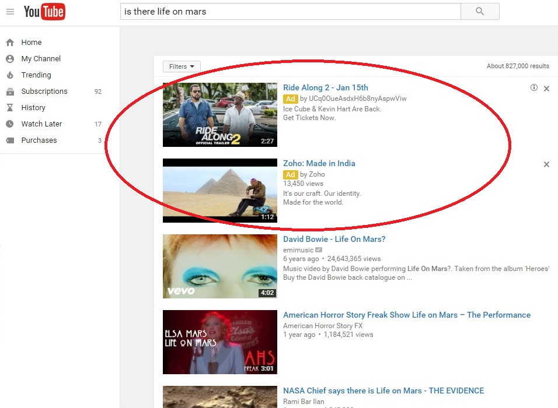Click the magnifier search button
558x408 pixels.
pos(480,12)
